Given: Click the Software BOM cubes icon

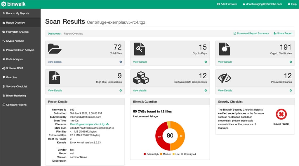Looking at the screenshot, I should coord(140,77).
